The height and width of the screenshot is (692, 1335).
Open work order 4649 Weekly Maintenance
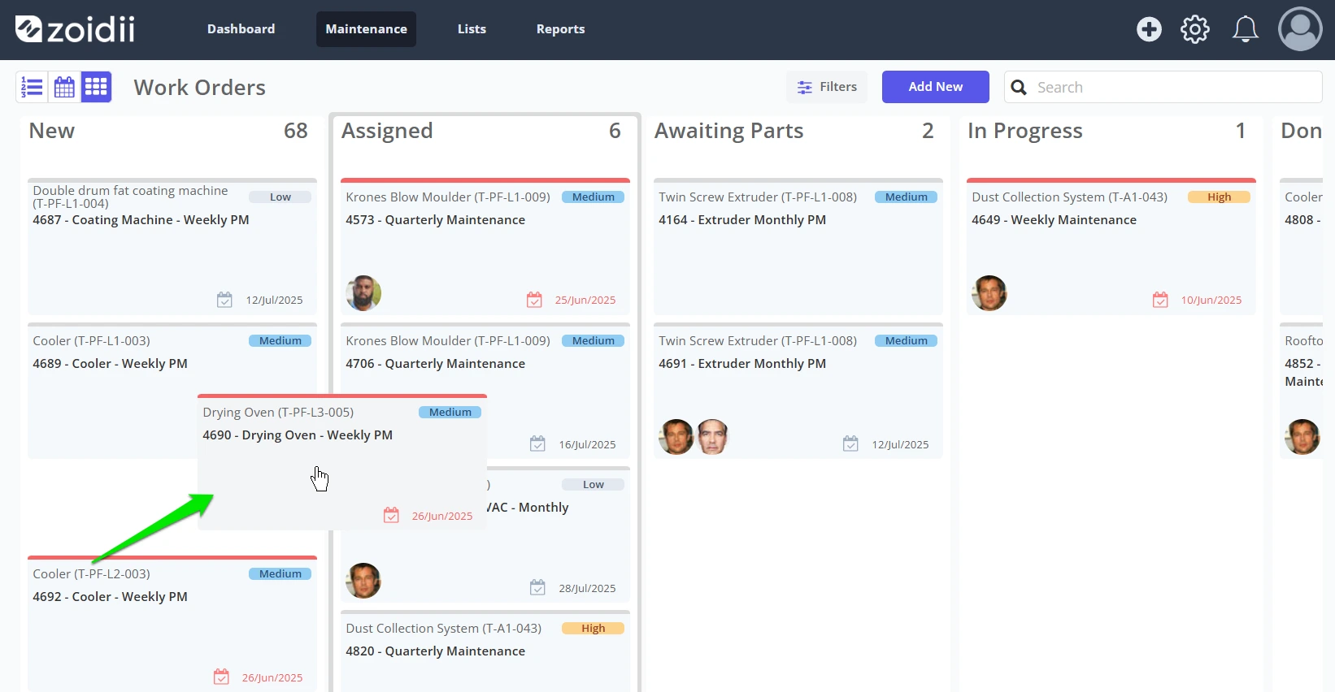(x=1054, y=220)
